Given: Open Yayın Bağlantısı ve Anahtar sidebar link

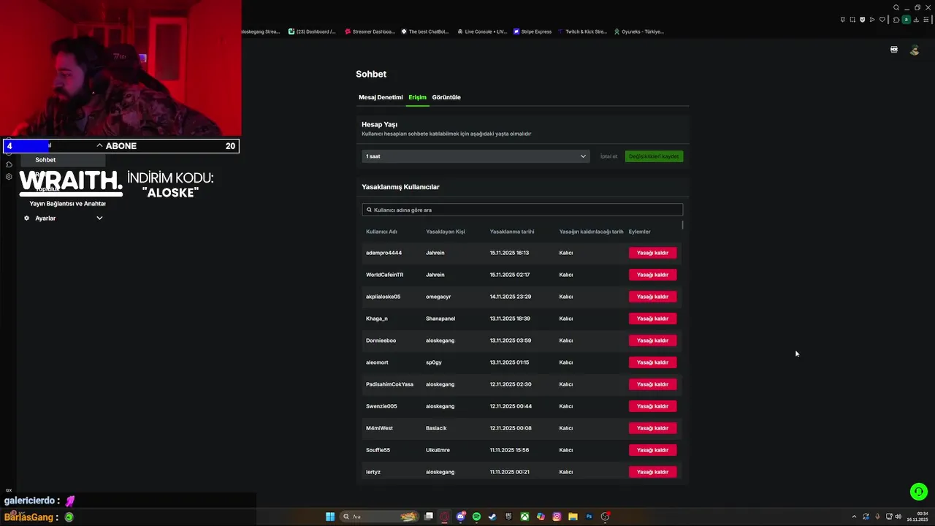Looking at the screenshot, I should pos(68,204).
